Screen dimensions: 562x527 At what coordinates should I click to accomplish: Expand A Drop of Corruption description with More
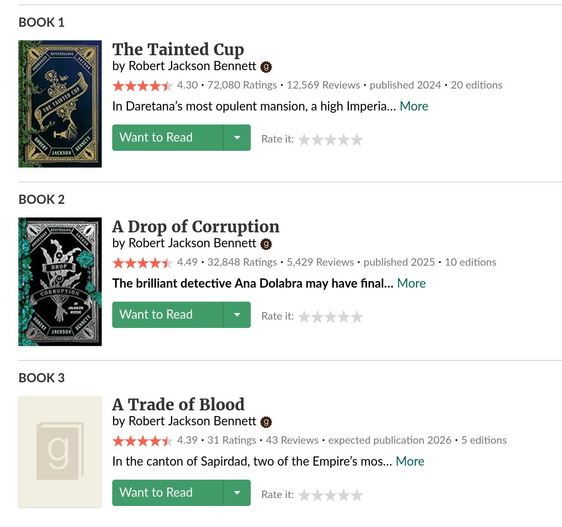click(411, 284)
